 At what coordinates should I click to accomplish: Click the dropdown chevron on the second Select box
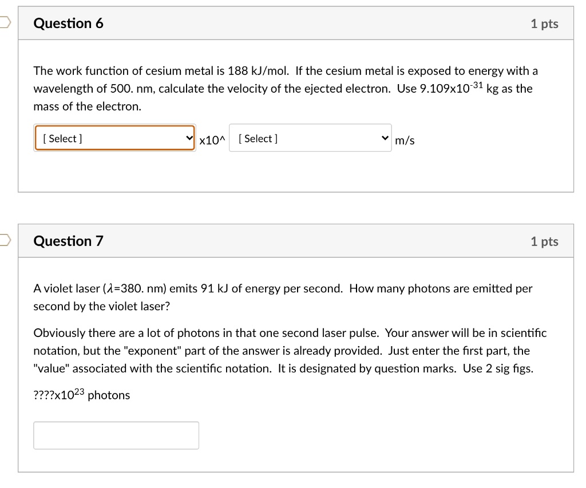tap(383, 137)
